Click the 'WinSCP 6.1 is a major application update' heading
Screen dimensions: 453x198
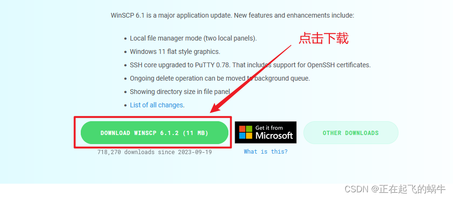[233, 15]
